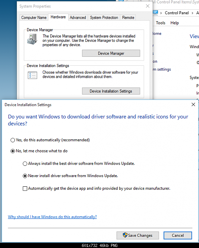Viewport: 199px width, 248px height.
Task: Click the shield icon on Save Changes
Action: pyautogui.click(x=125, y=235)
